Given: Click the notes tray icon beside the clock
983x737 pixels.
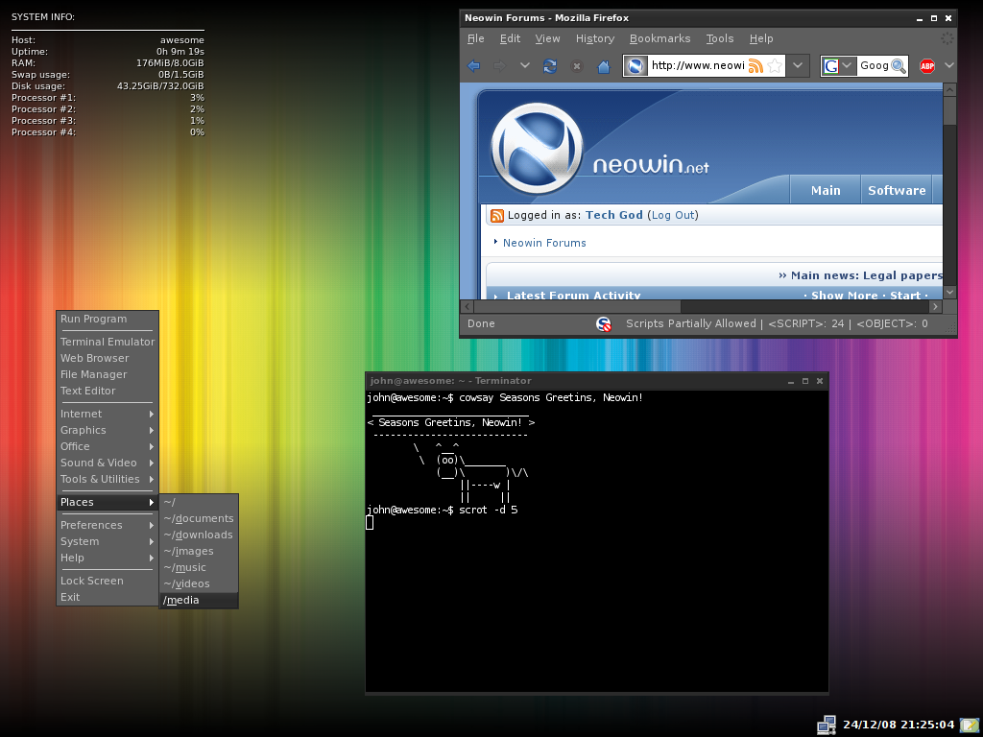Looking at the screenshot, I should (969, 725).
